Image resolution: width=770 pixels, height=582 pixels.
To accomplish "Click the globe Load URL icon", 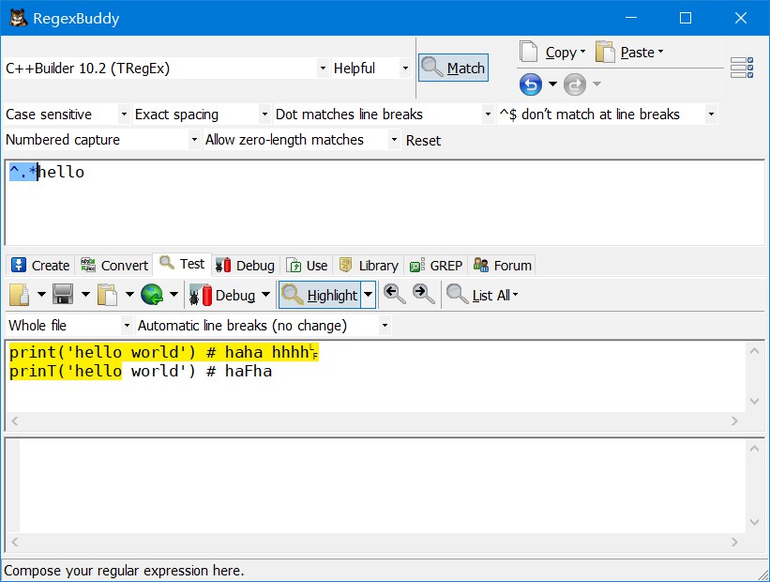I will pos(152,295).
